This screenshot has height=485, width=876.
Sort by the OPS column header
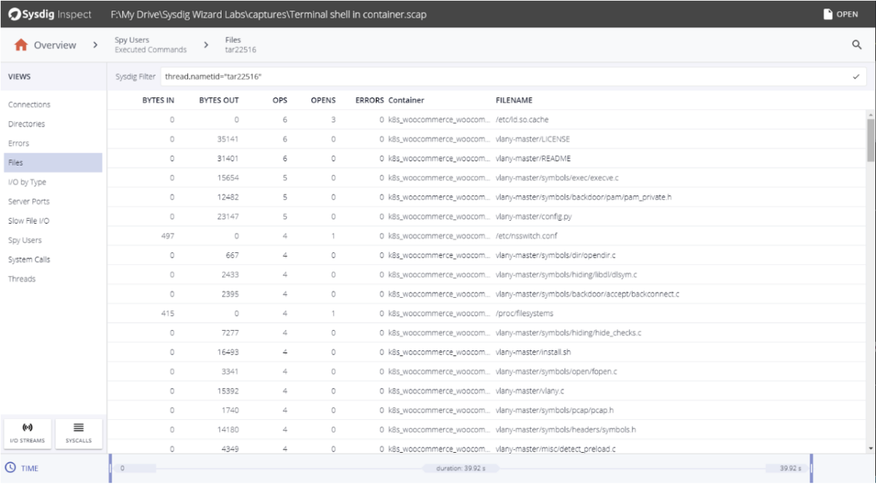tap(280, 100)
